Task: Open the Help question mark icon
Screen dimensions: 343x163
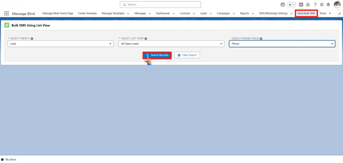Action: point(315,5)
